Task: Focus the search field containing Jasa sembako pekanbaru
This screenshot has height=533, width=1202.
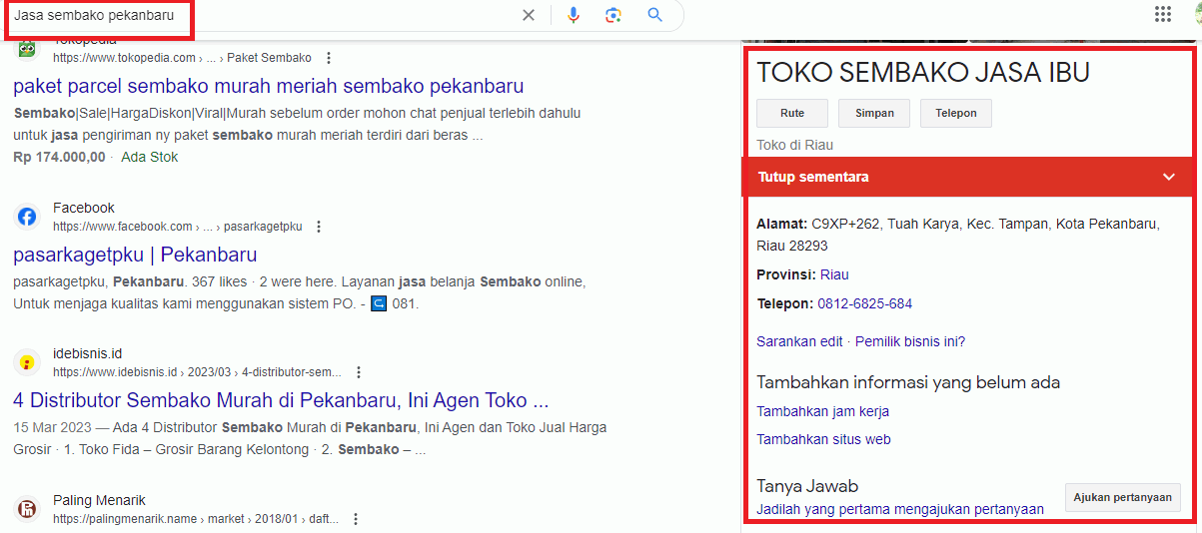Action: coord(262,15)
